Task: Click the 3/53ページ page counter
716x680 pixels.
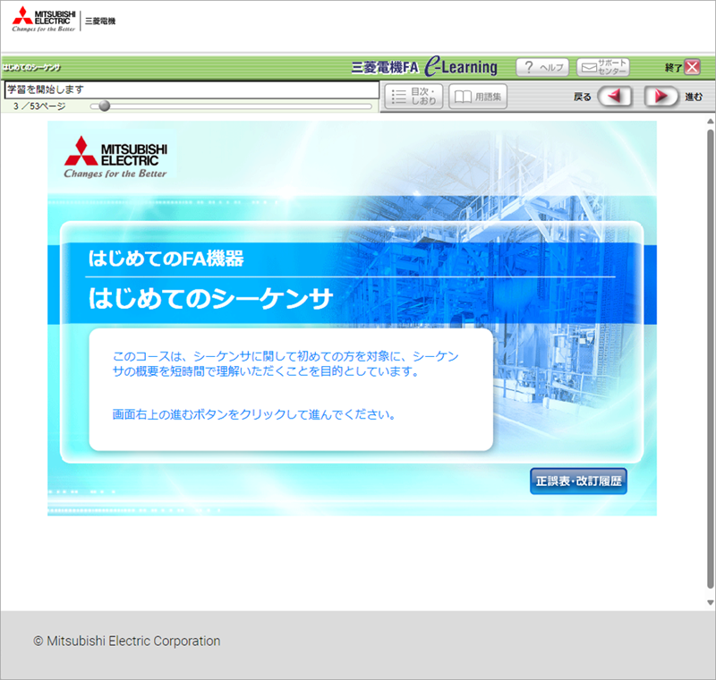Action: [x=45, y=106]
